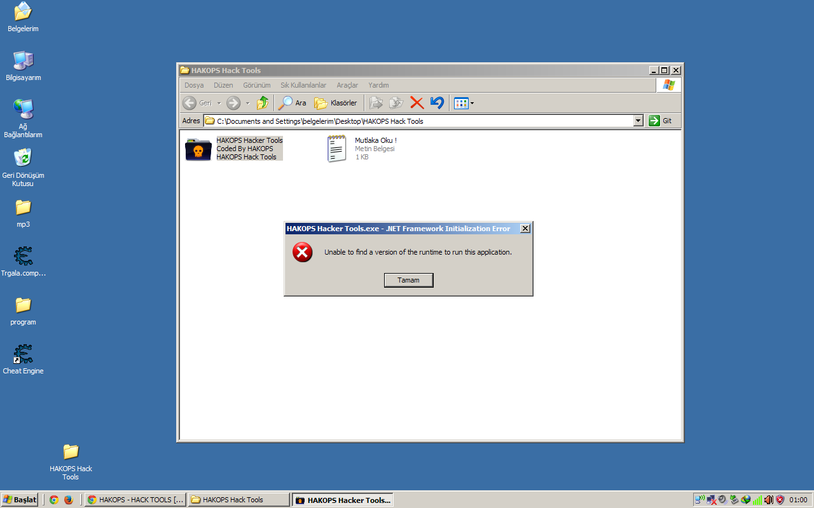Open the Başlat start menu
This screenshot has height=508, width=814.
click(20, 500)
